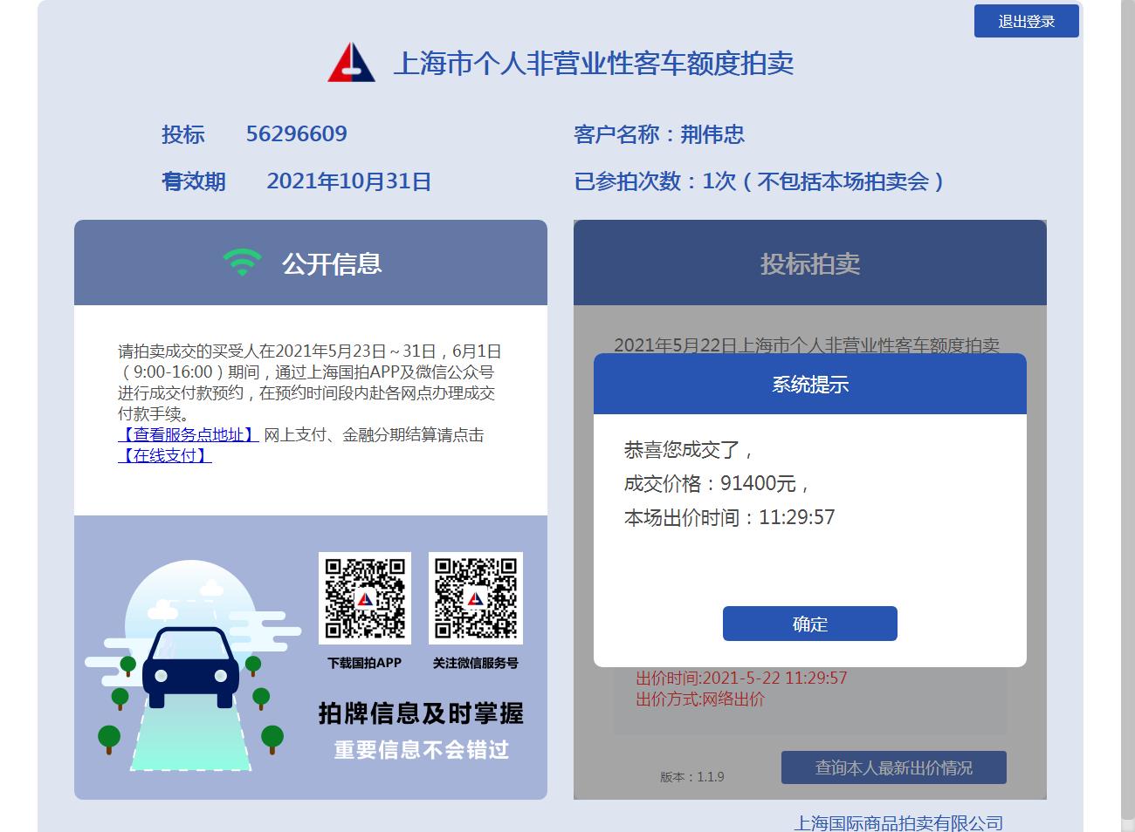The width and height of the screenshot is (1135, 832).
Task: Click the customer name 荆伟忠
Action: pyautogui.click(x=712, y=134)
